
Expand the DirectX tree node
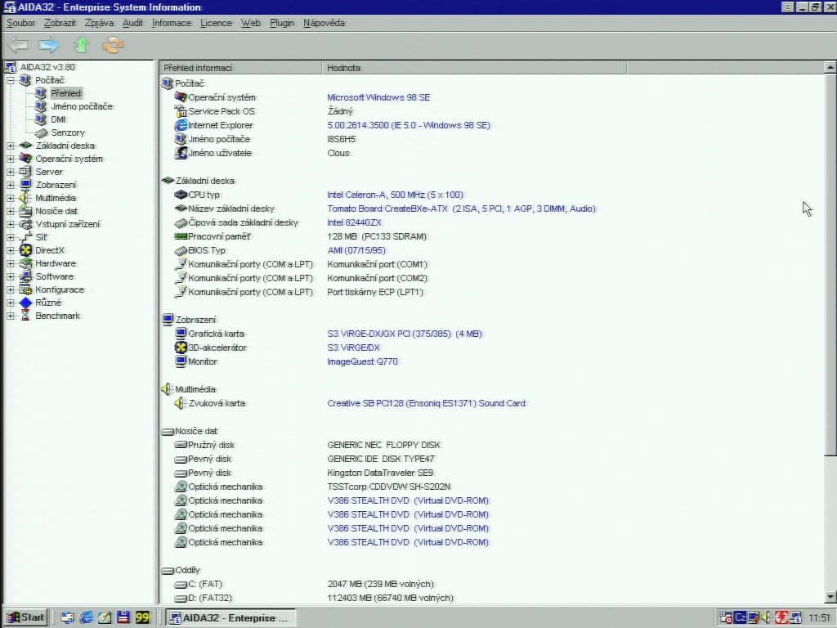coord(10,250)
